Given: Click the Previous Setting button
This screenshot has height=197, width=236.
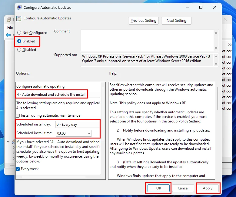Looking at the screenshot, I should (143, 21).
